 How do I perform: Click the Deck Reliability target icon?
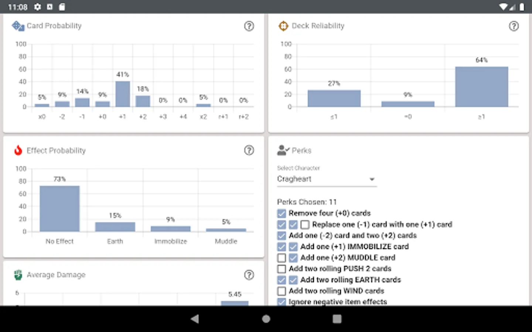click(283, 26)
